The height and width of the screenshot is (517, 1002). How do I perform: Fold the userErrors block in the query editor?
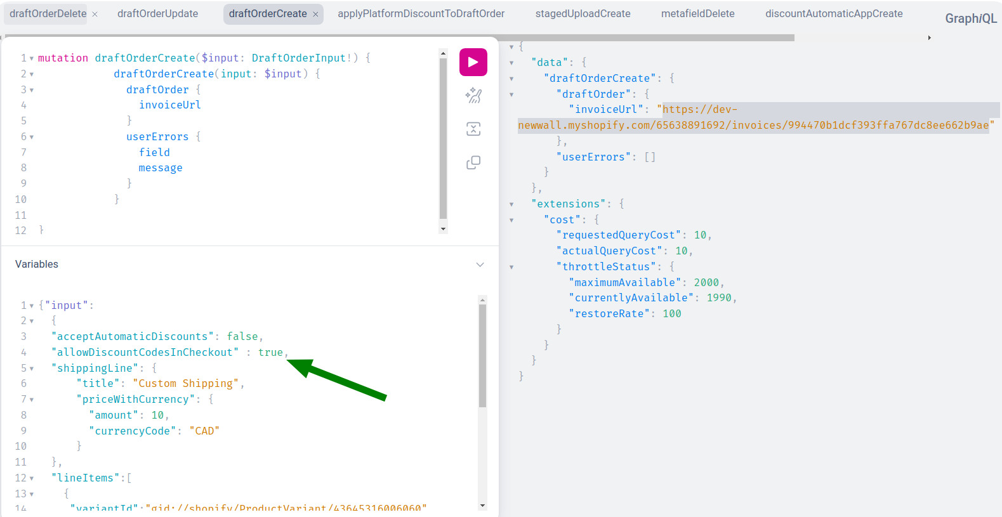tap(32, 137)
